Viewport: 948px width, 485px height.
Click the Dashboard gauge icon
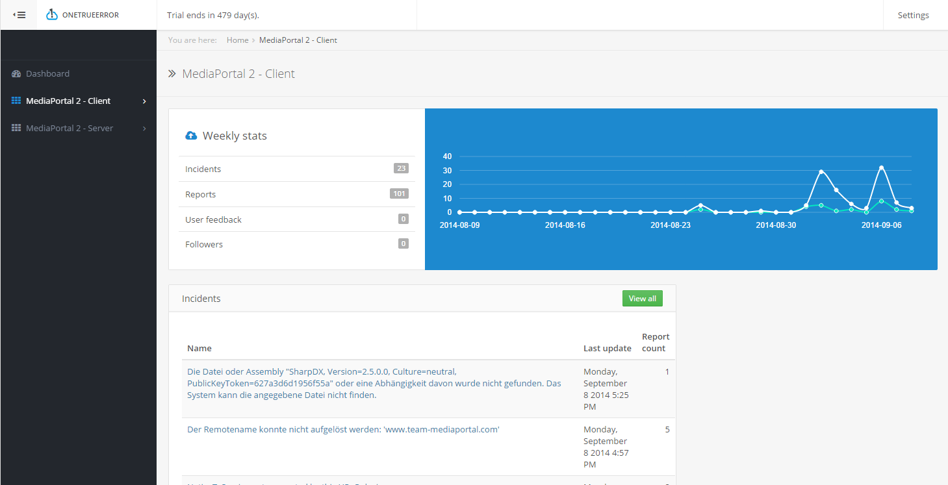pos(16,74)
